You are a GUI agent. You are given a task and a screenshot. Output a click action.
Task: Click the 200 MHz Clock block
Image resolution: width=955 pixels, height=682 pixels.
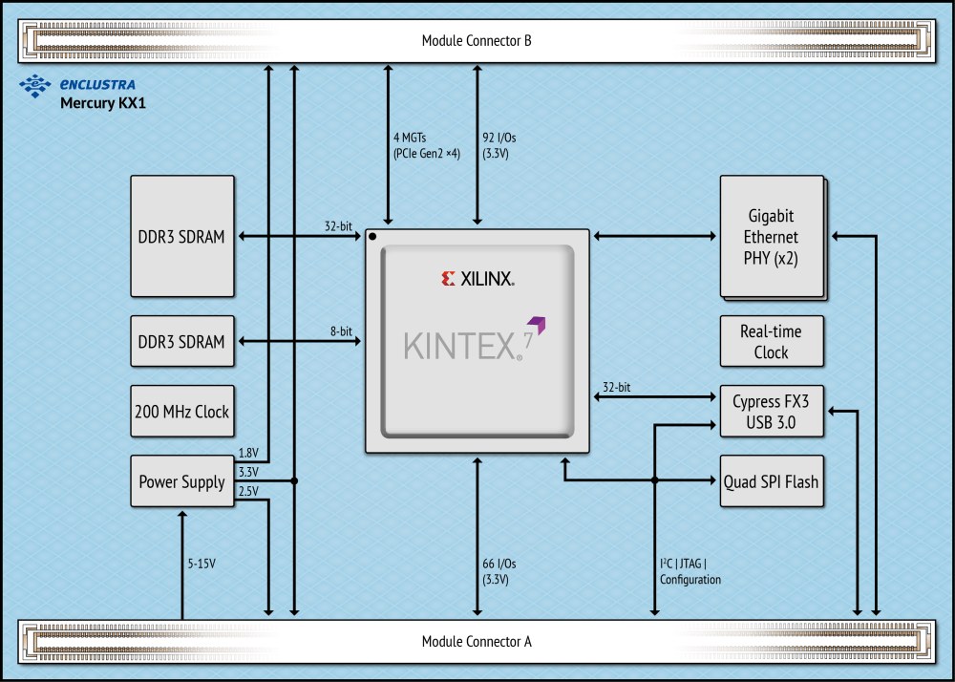pyautogui.click(x=182, y=411)
